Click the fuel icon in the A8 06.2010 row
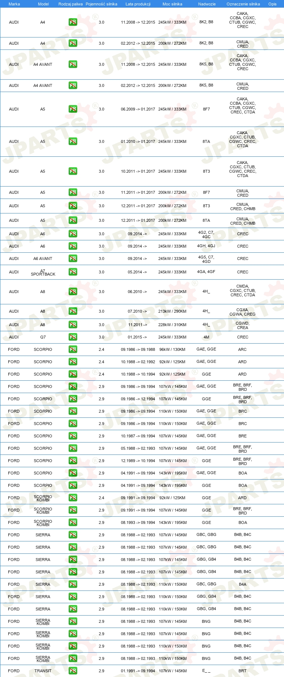Screen dimensions: 284x677 click(73, 292)
